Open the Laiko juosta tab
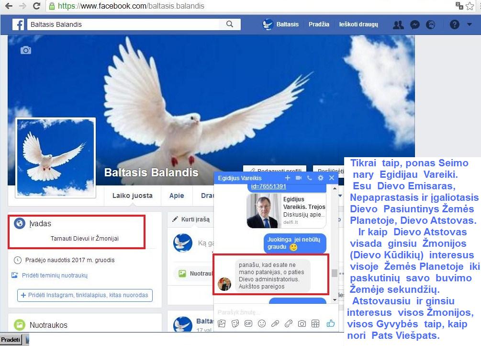The image size is (481, 346). click(x=132, y=196)
